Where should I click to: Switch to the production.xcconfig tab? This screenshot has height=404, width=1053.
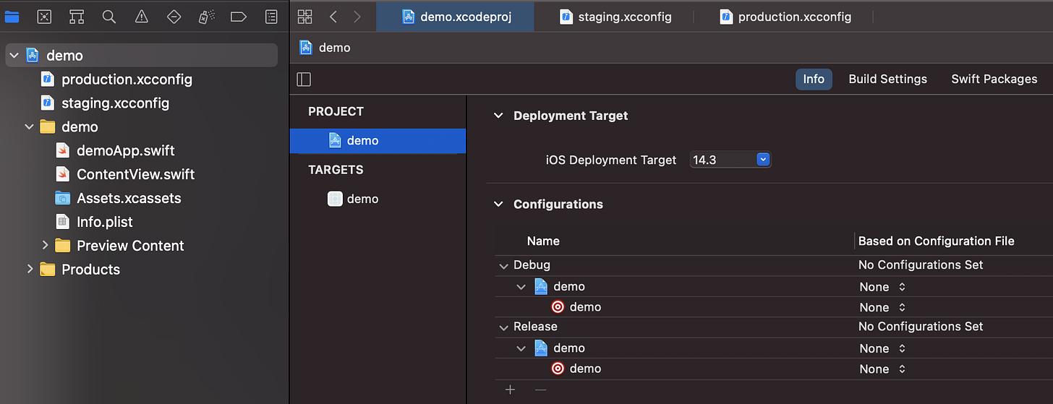[x=785, y=17]
